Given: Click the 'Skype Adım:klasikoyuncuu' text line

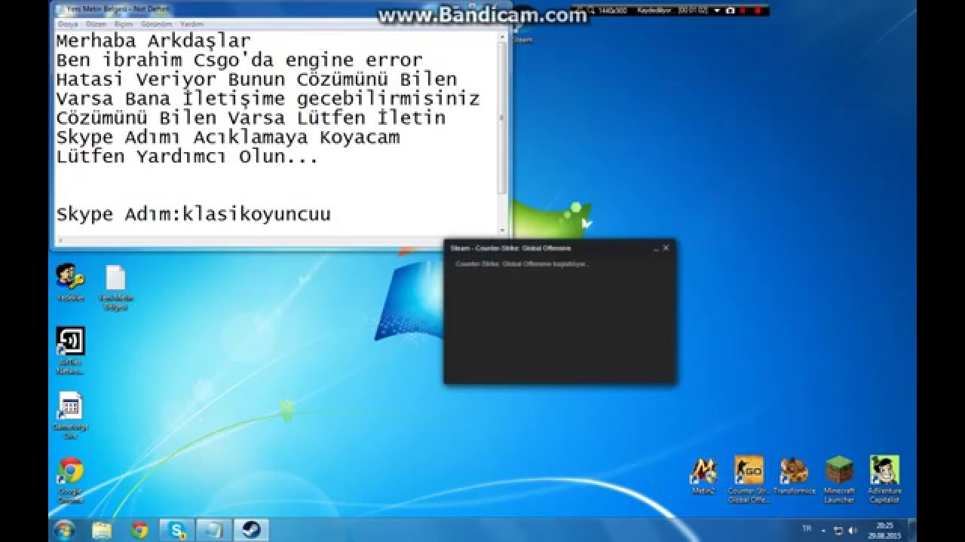Looking at the screenshot, I should click(194, 215).
